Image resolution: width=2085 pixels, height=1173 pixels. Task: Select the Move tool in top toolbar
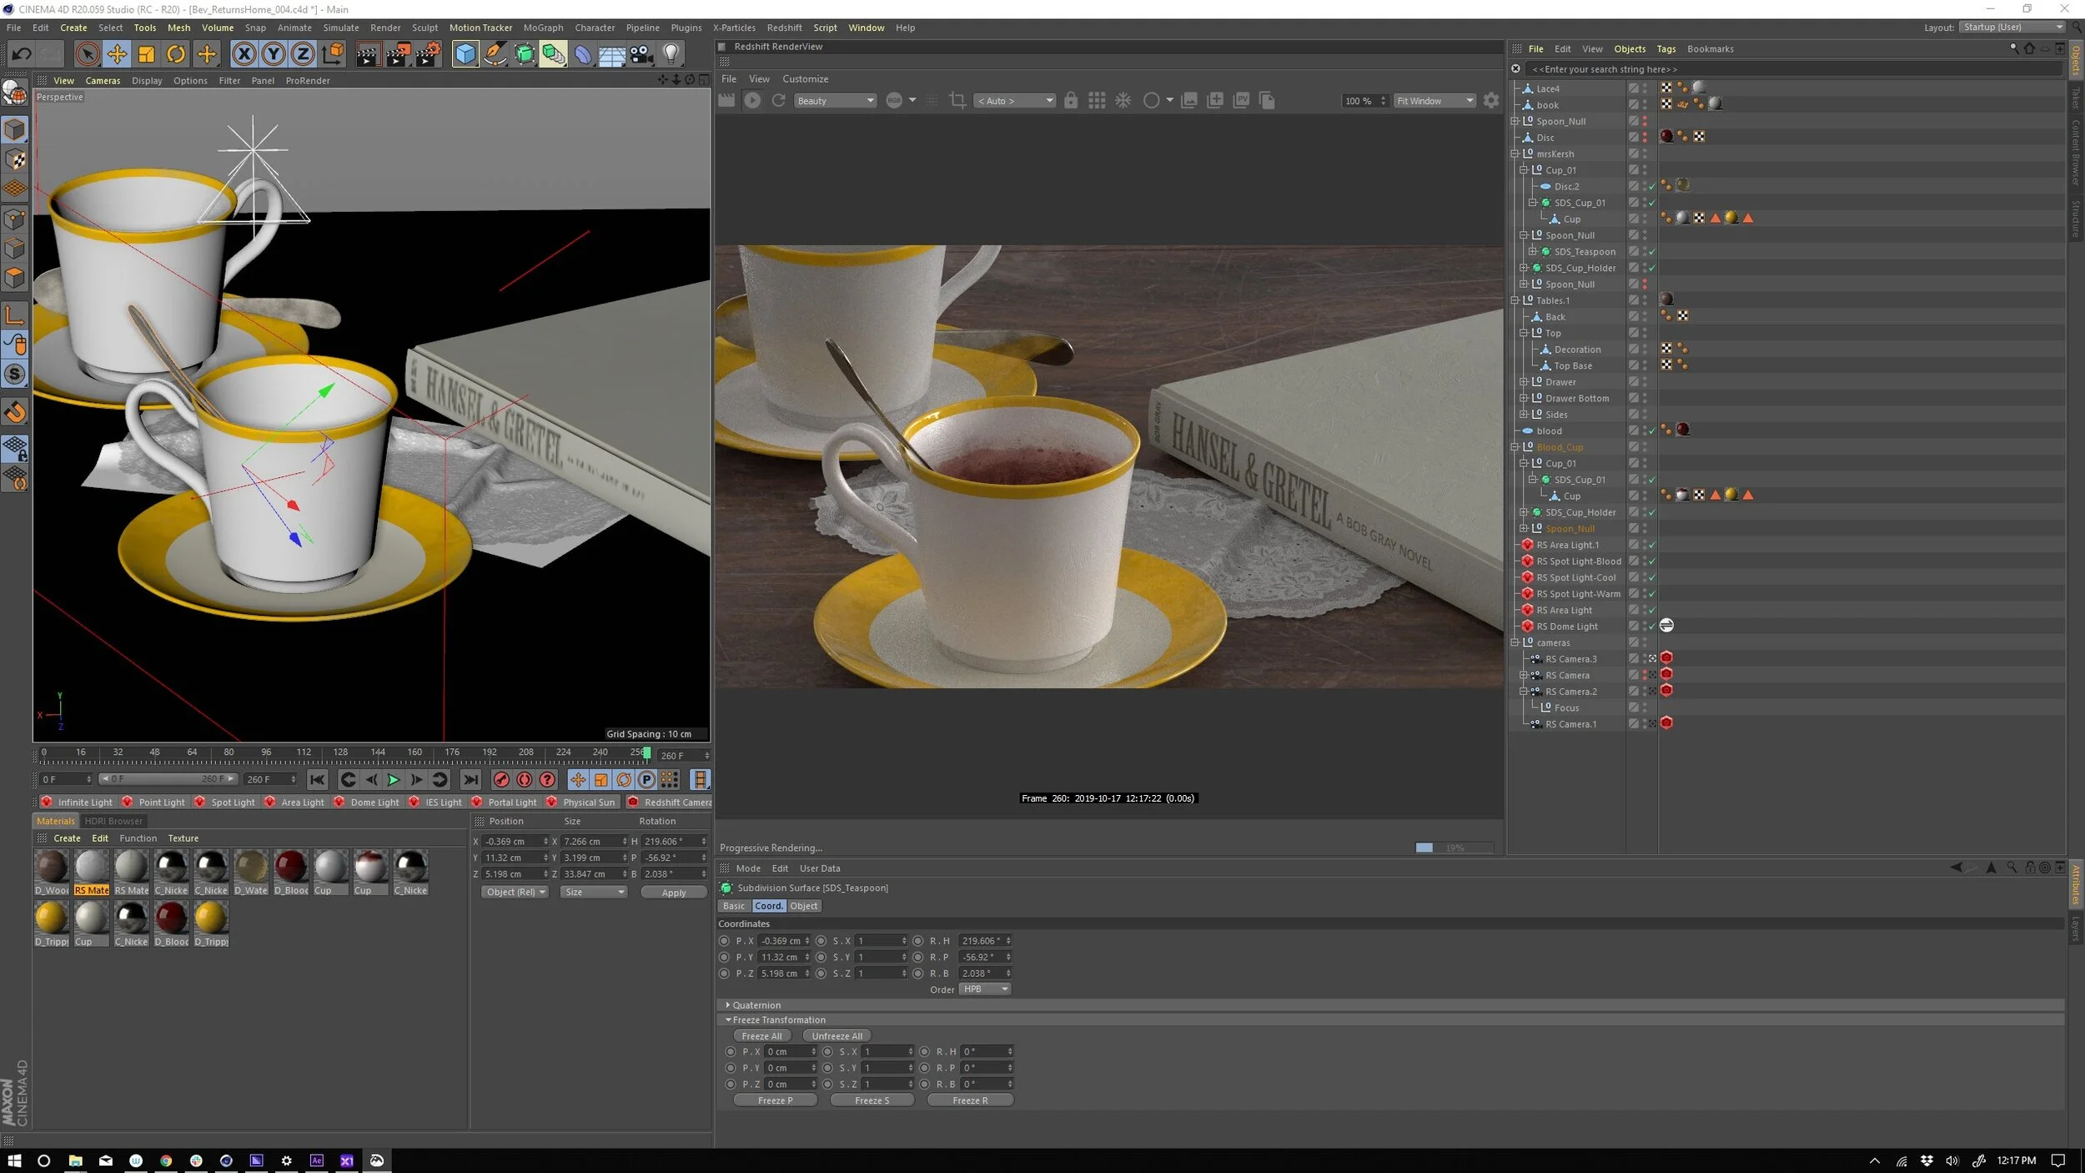[x=117, y=54]
